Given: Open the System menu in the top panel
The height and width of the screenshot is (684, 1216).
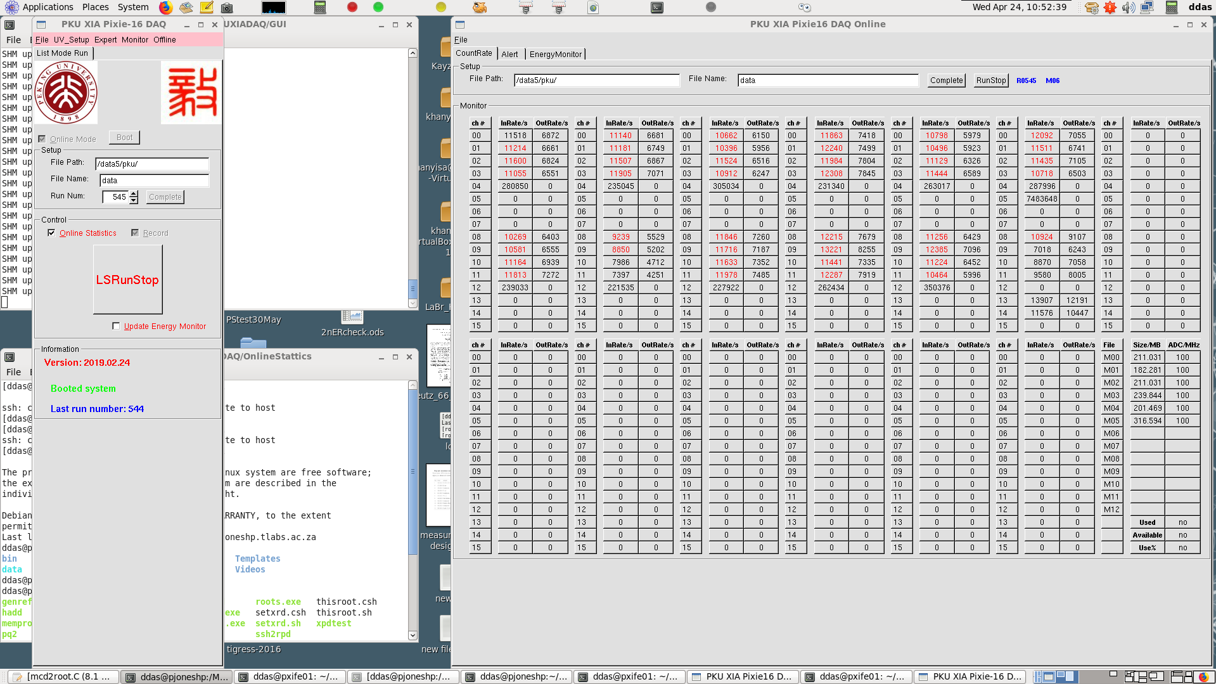Looking at the screenshot, I should point(133,7).
